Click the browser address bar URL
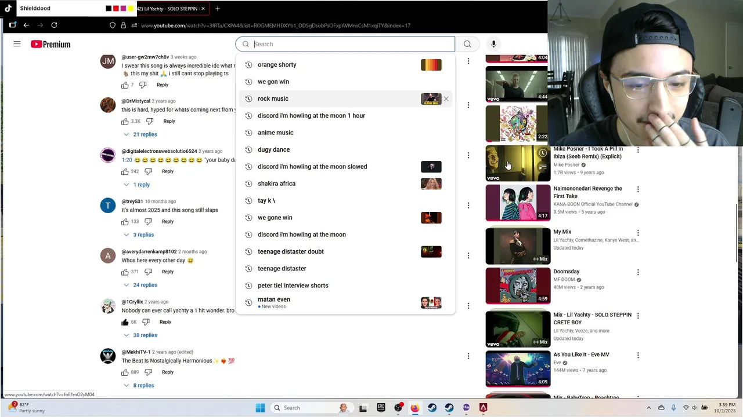743x417 pixels. (x=276, y=25)
